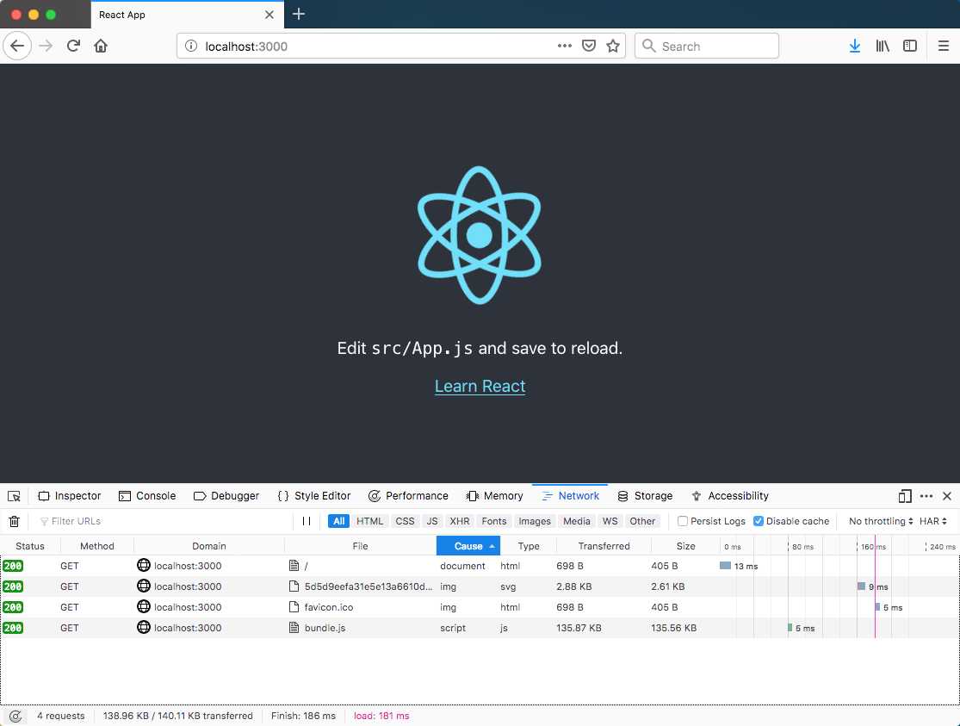The image size is (960, 726).
Task: Open devtools customize three-dot menu
Action: coord(926,496)
